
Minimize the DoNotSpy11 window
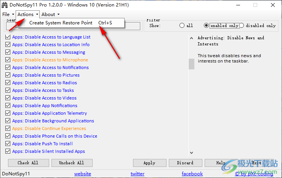(x=238, y=5)
